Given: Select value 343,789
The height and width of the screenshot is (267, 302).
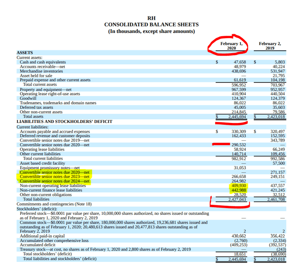Looking at the screenshot, I should (277, 140).
